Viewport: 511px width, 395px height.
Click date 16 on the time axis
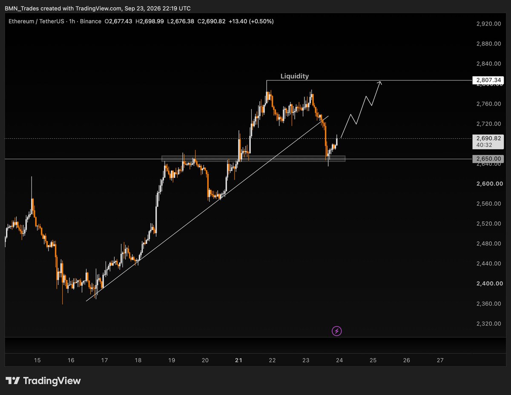(71, 360)
